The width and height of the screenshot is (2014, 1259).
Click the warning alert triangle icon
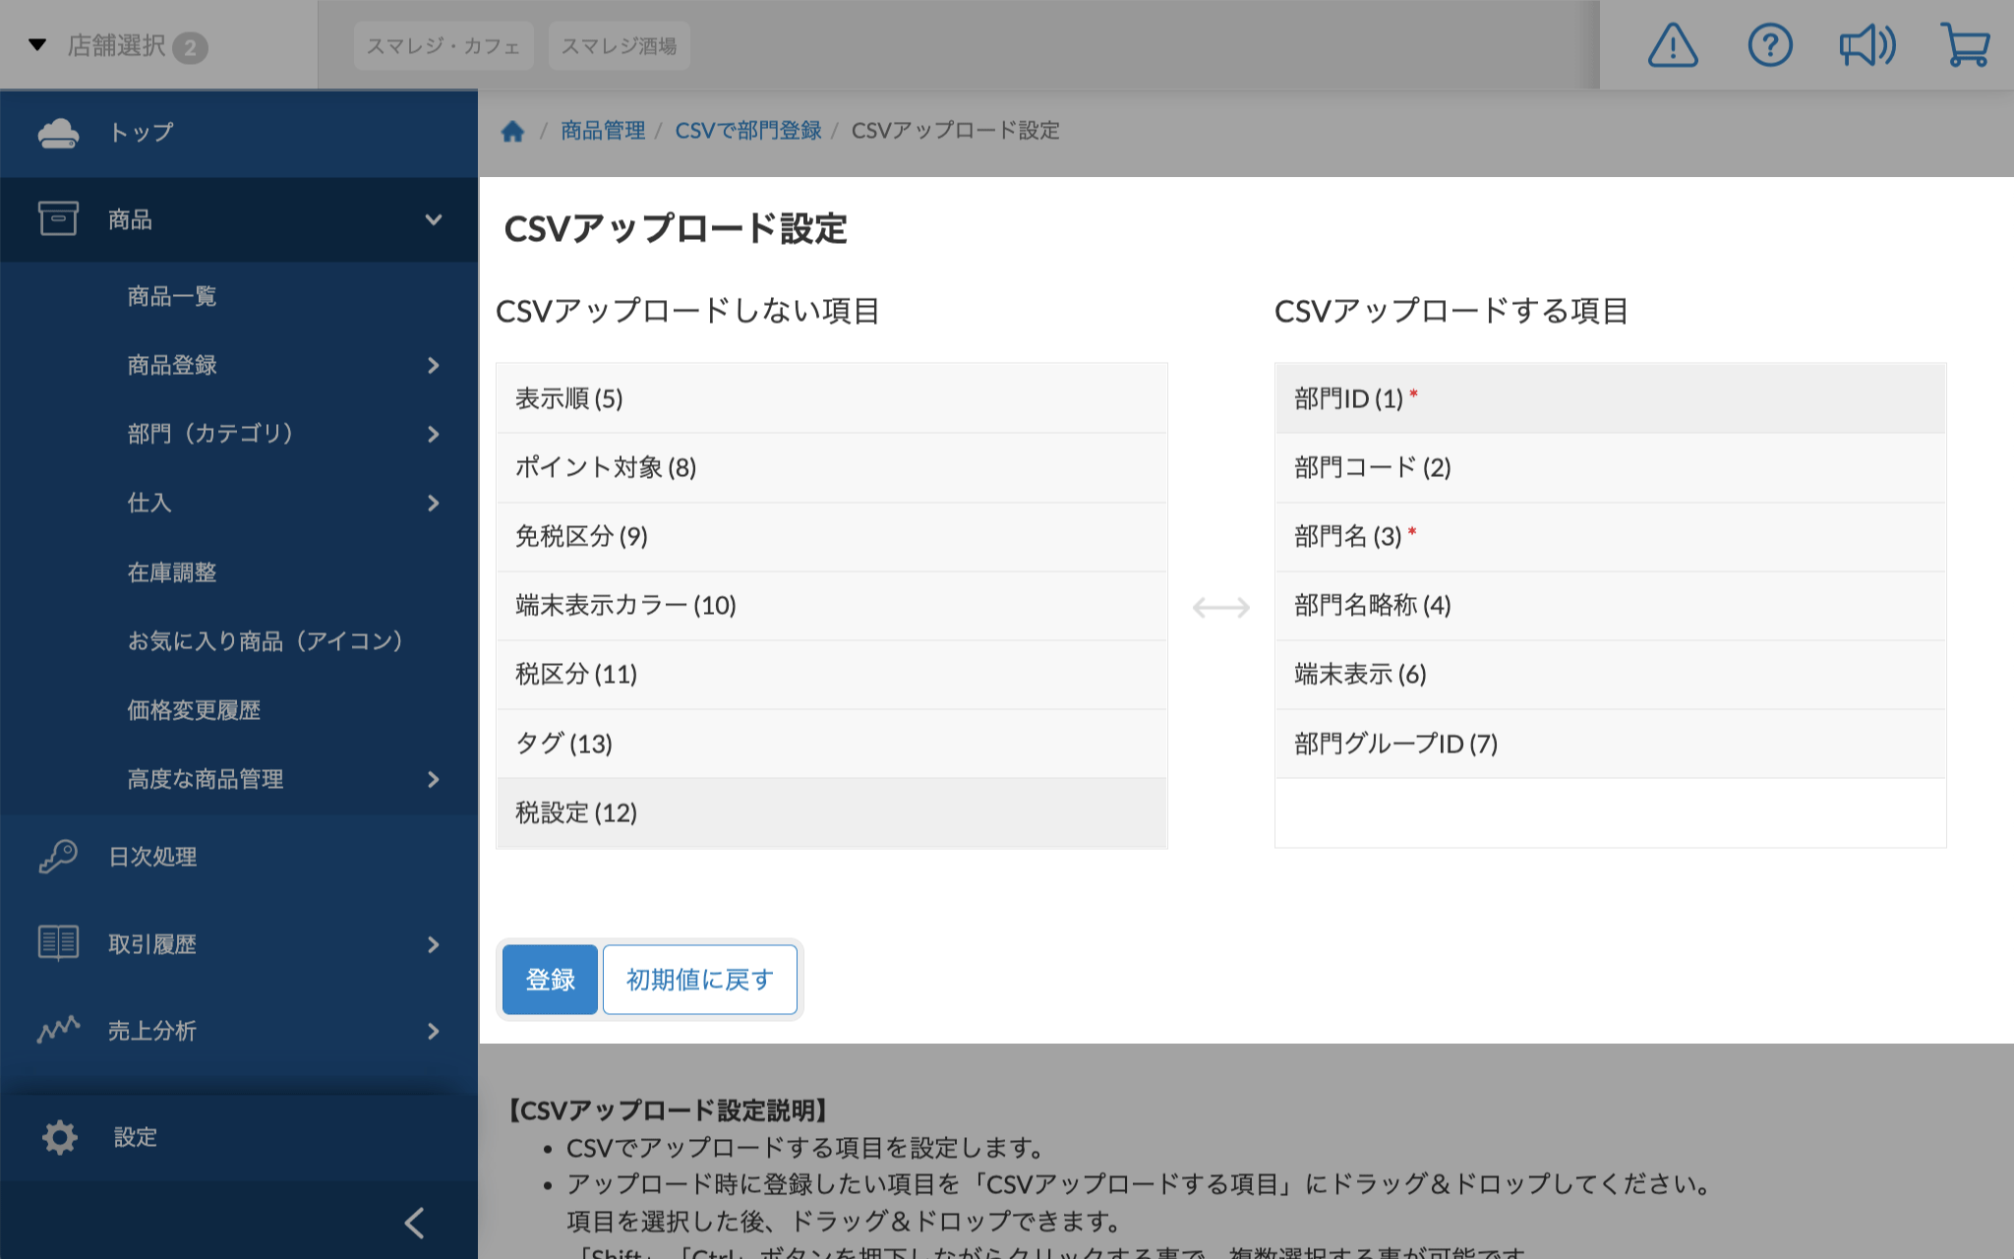[1673, 45]
